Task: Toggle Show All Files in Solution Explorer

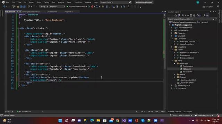Action: pyautogui.click(x=194, y=15)
